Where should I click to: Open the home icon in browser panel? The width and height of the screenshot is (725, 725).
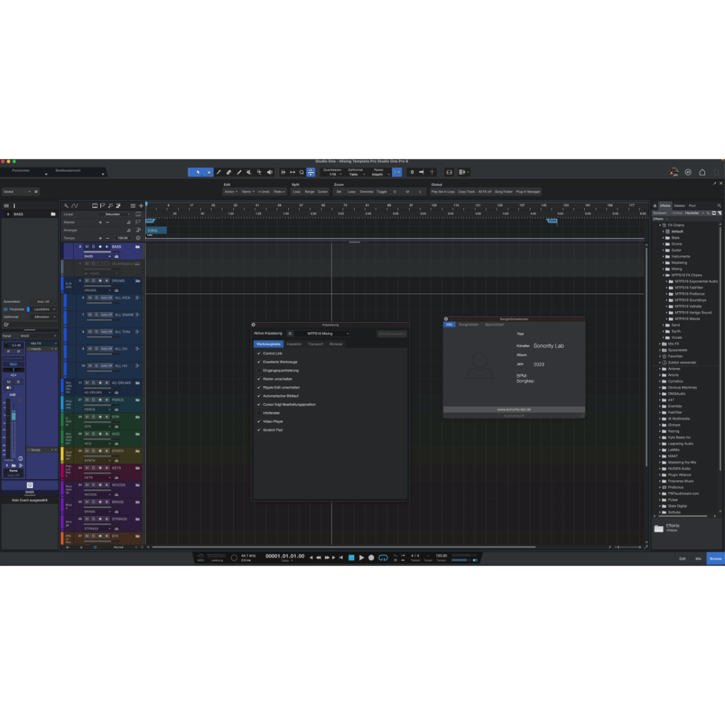pos(655,205)
